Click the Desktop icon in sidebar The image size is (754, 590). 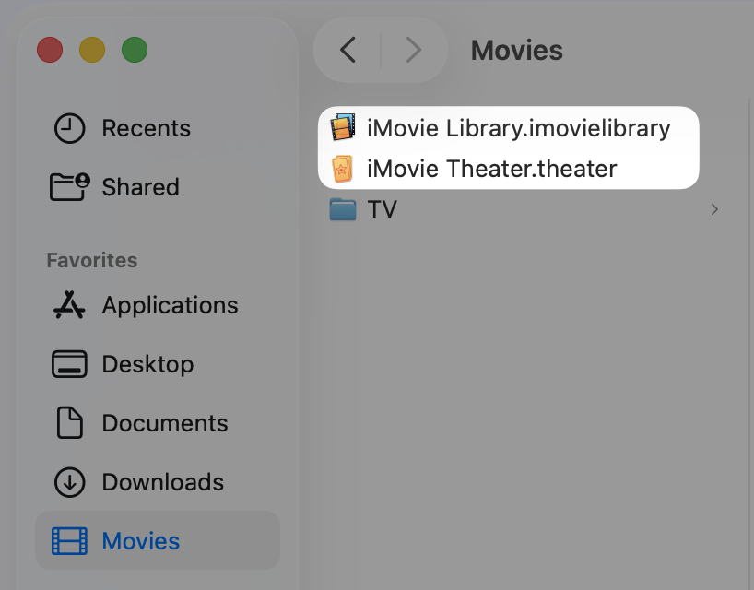[x=69, y=364]
